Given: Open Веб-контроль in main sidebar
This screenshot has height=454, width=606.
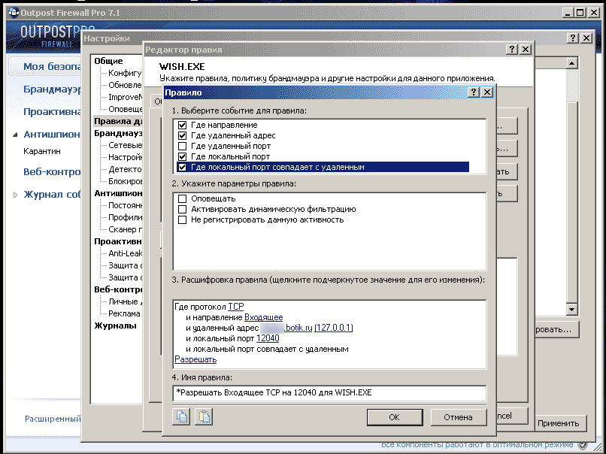Looking at the screenshot, I should [52, 171].
